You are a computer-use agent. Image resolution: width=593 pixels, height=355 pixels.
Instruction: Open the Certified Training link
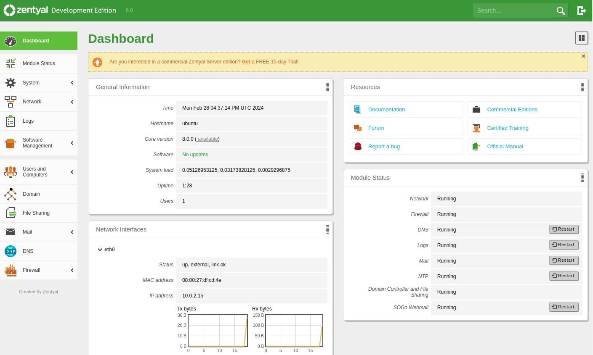click(508, 128)
